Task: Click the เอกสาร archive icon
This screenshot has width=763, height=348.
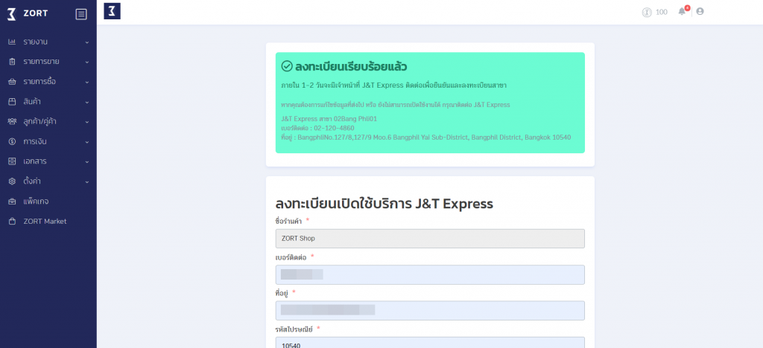Action: click(12, 161)
